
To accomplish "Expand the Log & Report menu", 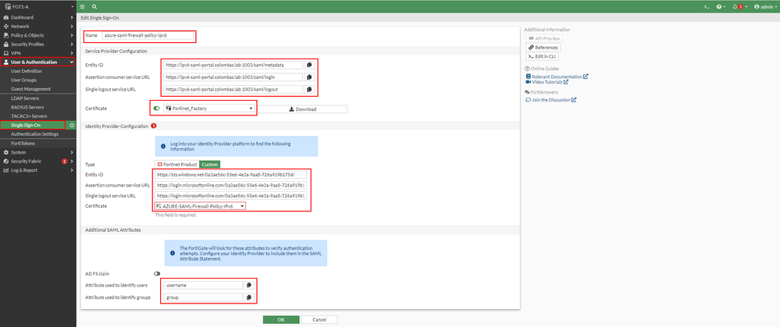I will [38, 170].
